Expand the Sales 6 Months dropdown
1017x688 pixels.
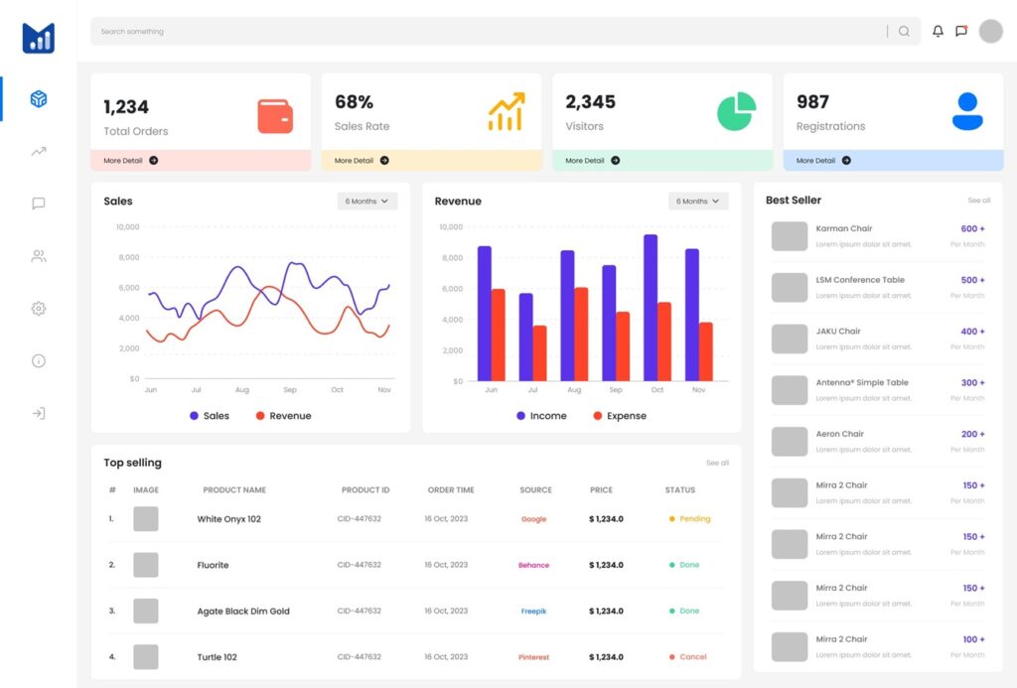[x=367, y=202]
